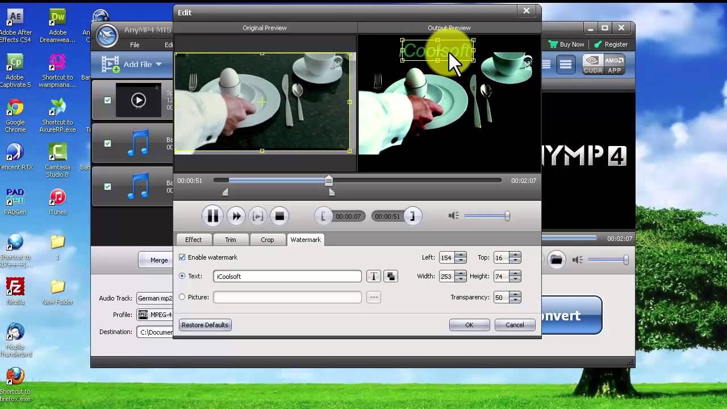Click the Buy Now link
This screenshot has height=409, width=727.
tap(566, 44)
